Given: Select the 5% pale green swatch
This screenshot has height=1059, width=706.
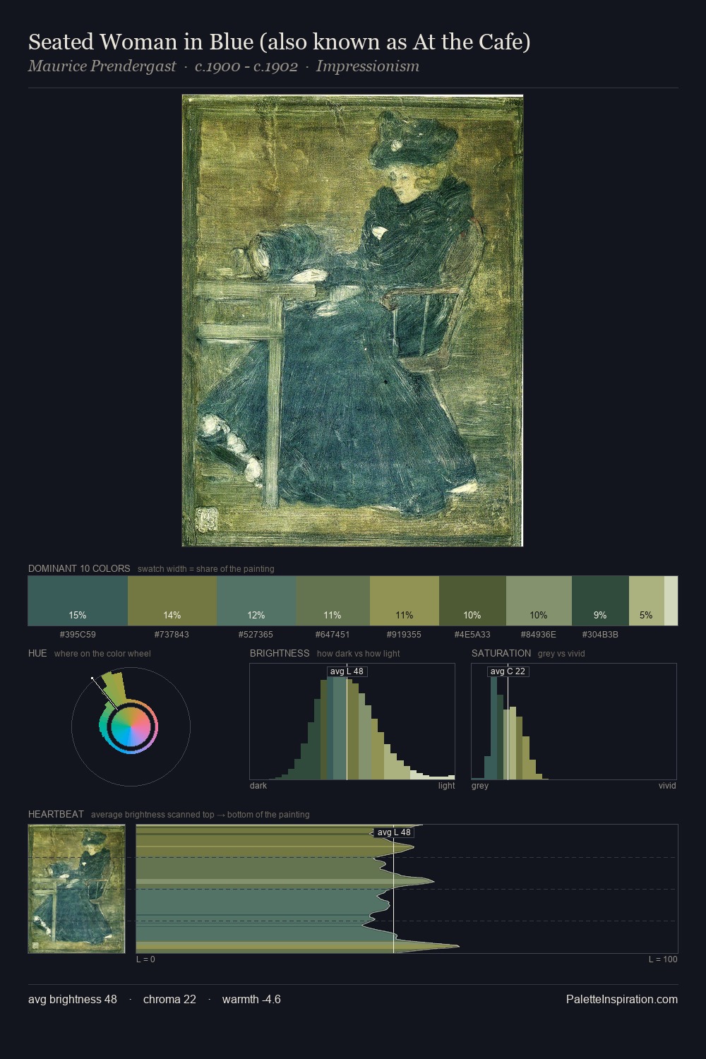Looking at the screenshot, I should click(646, 601).
